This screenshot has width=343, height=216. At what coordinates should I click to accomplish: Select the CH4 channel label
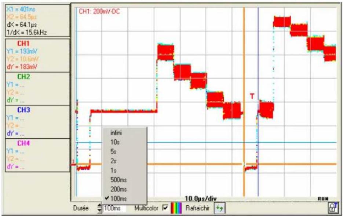pos(23,143)
